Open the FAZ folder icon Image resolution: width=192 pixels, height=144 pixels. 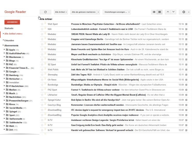coord(7,64)
